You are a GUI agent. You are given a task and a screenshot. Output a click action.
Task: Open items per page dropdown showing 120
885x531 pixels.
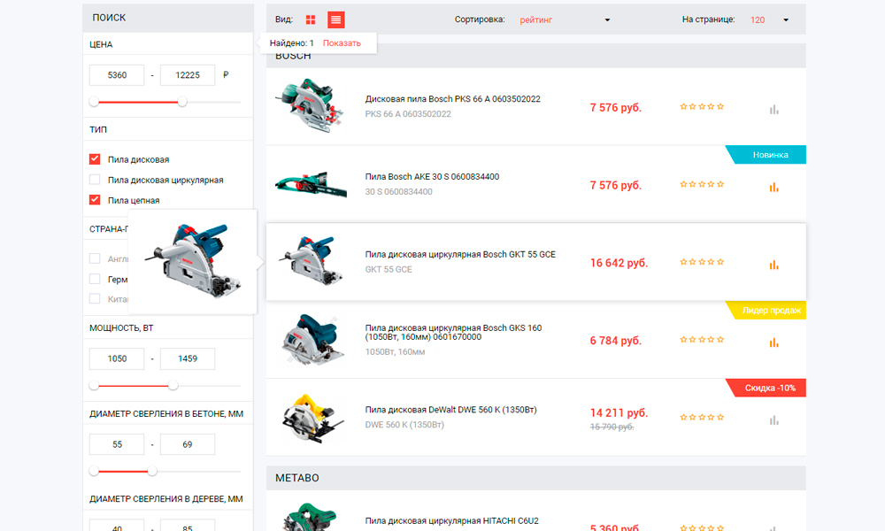coord(769,19)
